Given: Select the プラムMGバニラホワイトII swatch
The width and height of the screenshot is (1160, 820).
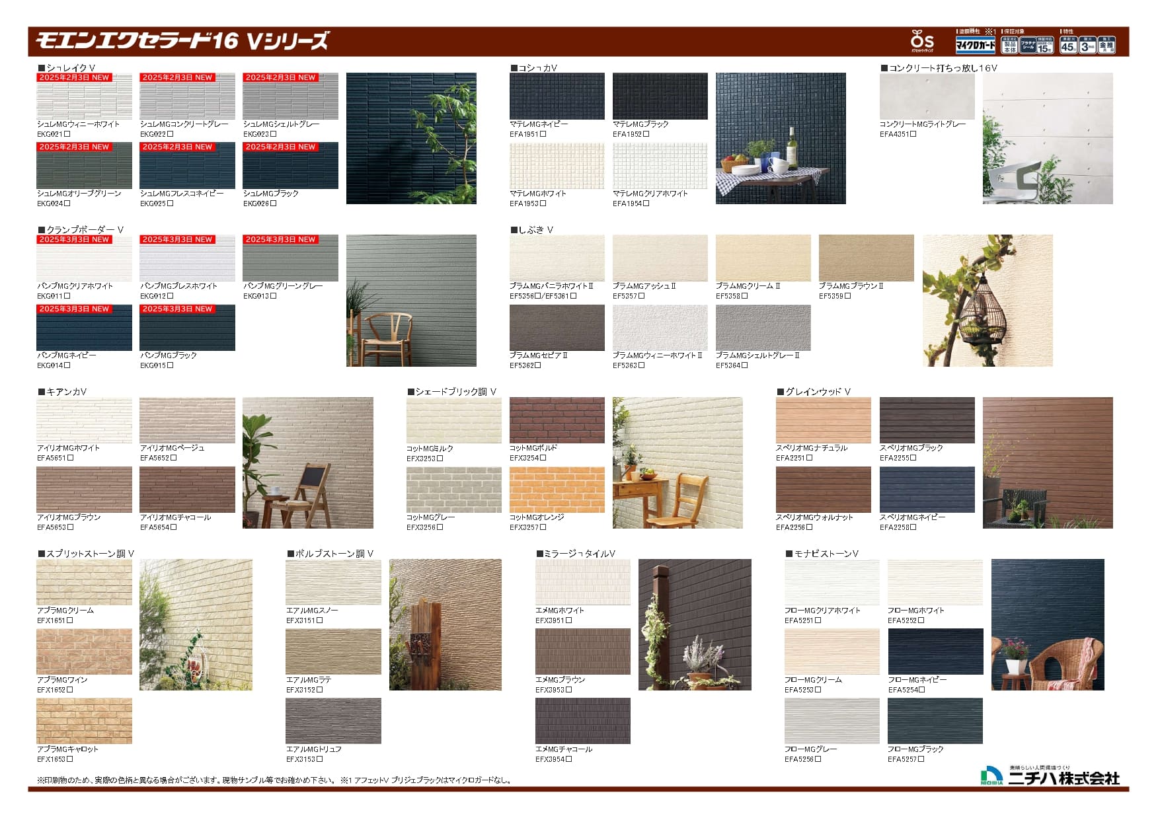Looking at the screenshot, I should pos(557,258).
